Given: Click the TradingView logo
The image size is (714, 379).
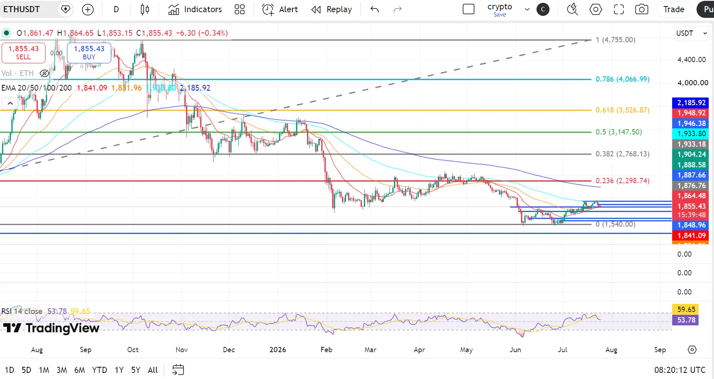Looking at the screenshot, I should point(51,328).
